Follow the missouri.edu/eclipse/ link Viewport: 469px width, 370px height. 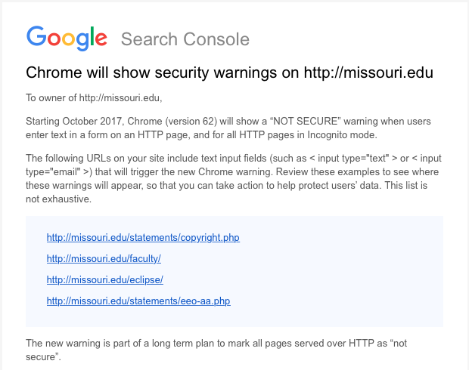tap(105, 280)
